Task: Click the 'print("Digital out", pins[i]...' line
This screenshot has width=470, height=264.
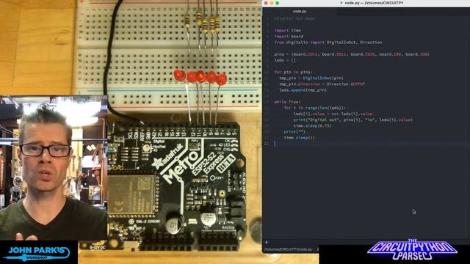Action: tap(352, 120)
